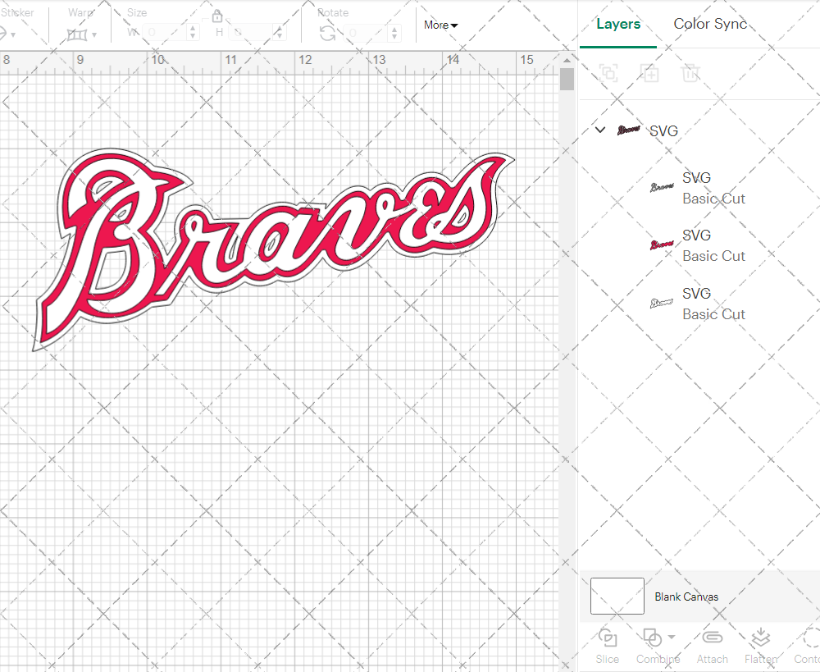This screenshot has width=820, height=672.
Task: Click the Rotate icon in toolbar
Action: [x=327, y=33]
